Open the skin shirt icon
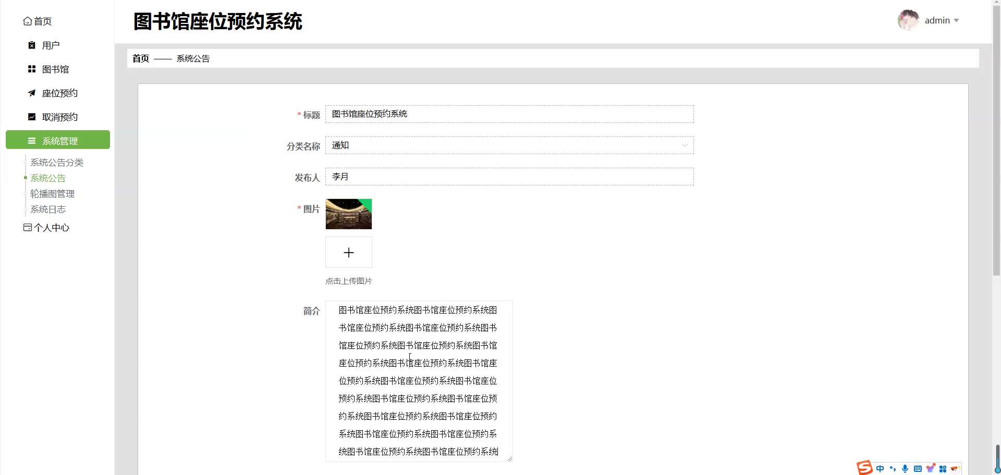This screenshot has width=1001, height=475. [x=930, y=468]
